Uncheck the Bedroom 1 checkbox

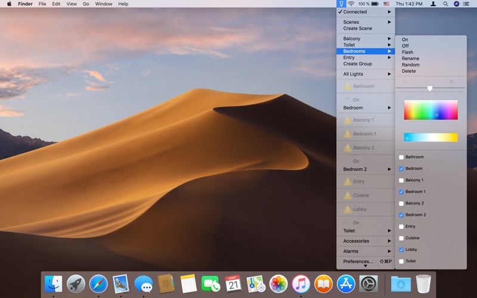tap(401, 192)
